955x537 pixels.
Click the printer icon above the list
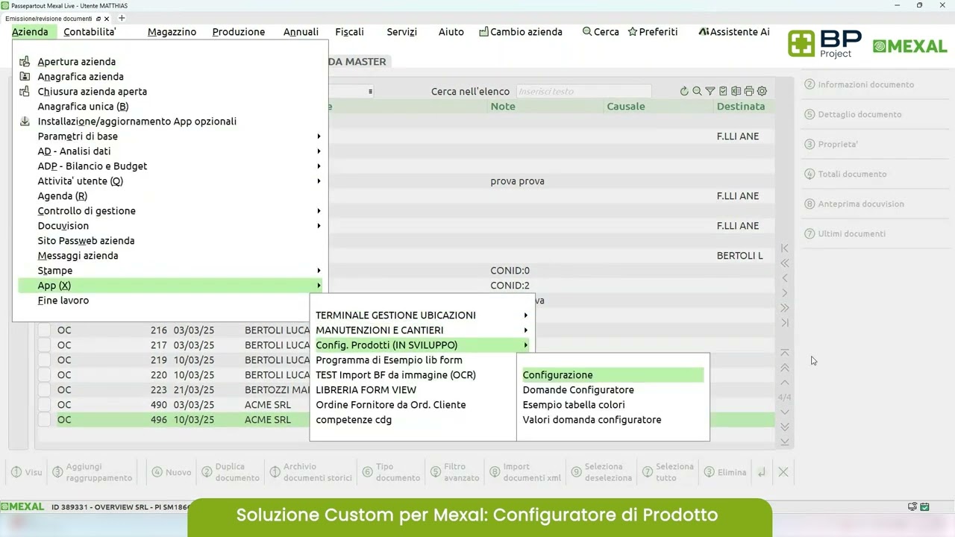[749, 91]
